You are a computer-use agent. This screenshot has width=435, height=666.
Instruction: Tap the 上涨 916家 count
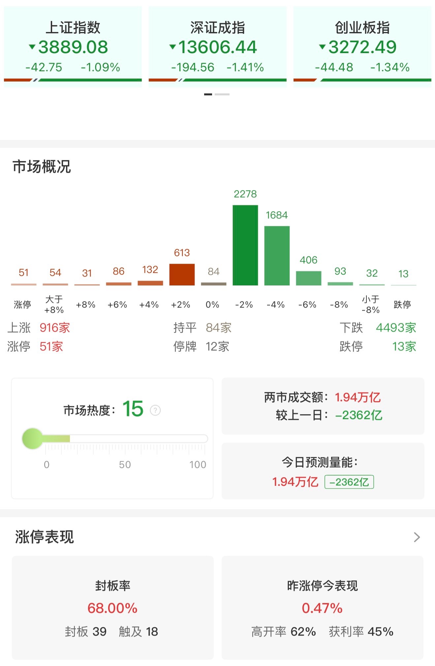(x=54, y=328)
